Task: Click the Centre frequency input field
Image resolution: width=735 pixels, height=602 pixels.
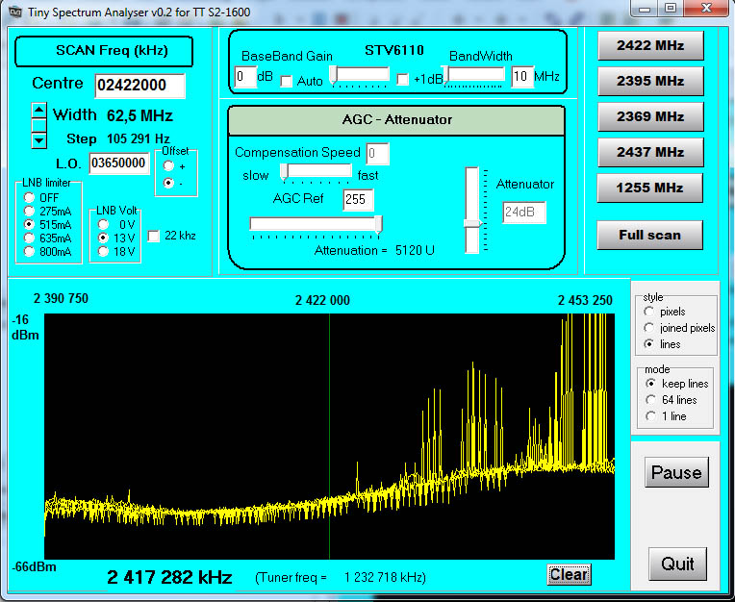Action: point(139,86)
